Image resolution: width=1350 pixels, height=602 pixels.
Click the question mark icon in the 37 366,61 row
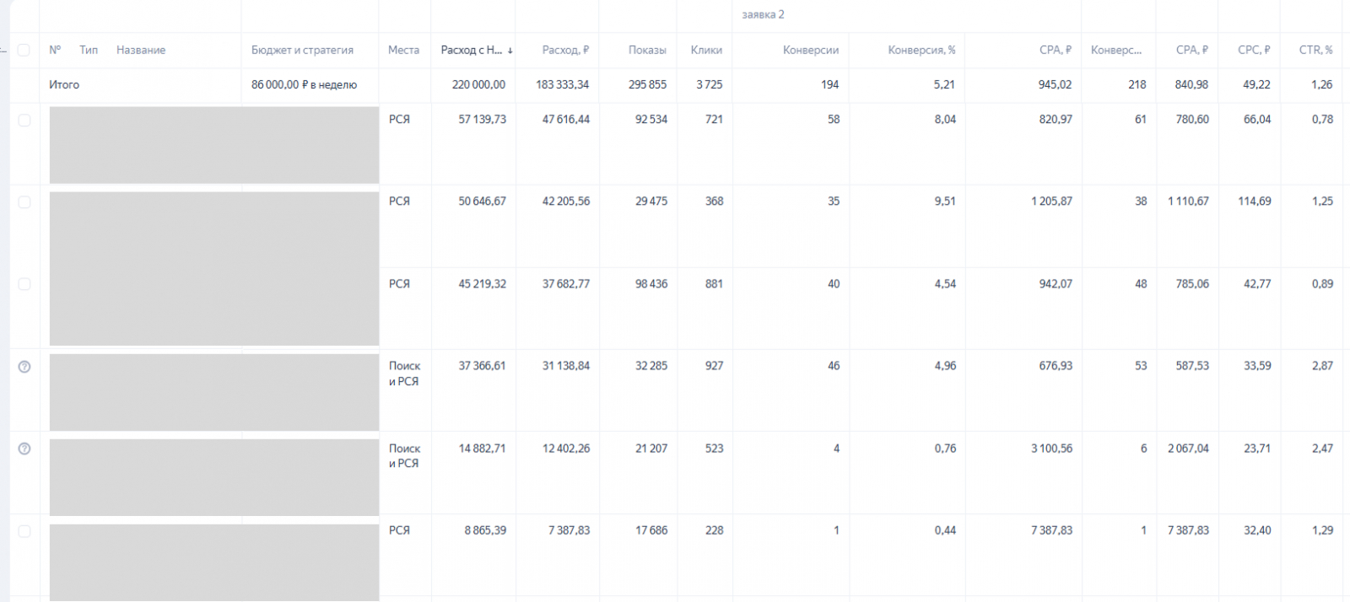tap(24, 367)
